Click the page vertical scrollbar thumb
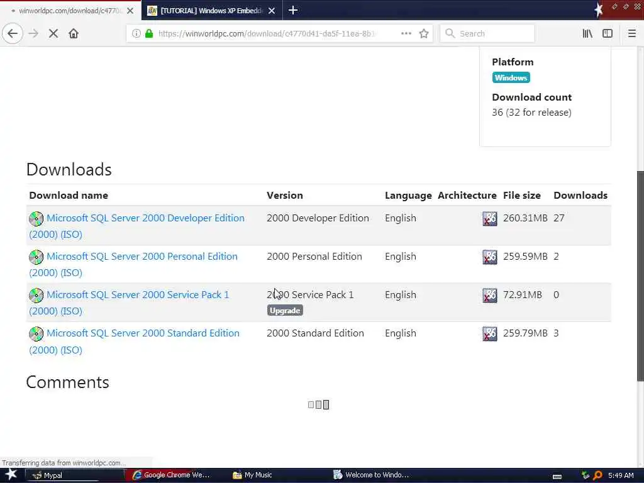Image resolution: width=644 pixels, height=483 pixels. (640, 276)
